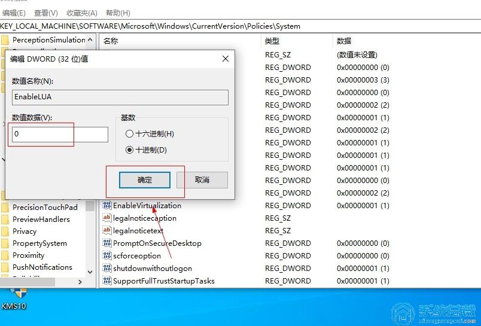This screenshot has width=481, height=326.
Task: Select the PushNotifications tree key
Action: click(42, 267)
